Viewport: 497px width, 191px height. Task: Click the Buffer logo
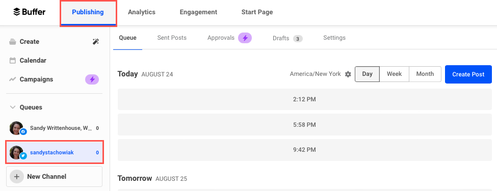(29, 12)
